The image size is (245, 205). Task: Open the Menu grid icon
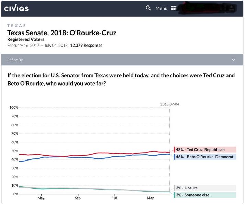coord(173,8)
